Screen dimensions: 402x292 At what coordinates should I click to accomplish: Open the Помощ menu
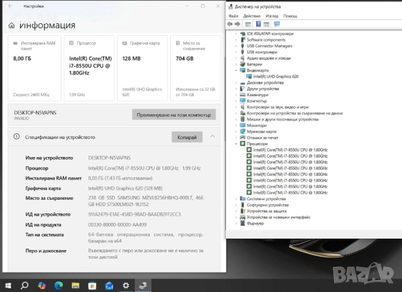290,16
